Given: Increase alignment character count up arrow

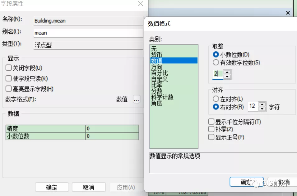Looking at the screenshot, I should (262, 105).
